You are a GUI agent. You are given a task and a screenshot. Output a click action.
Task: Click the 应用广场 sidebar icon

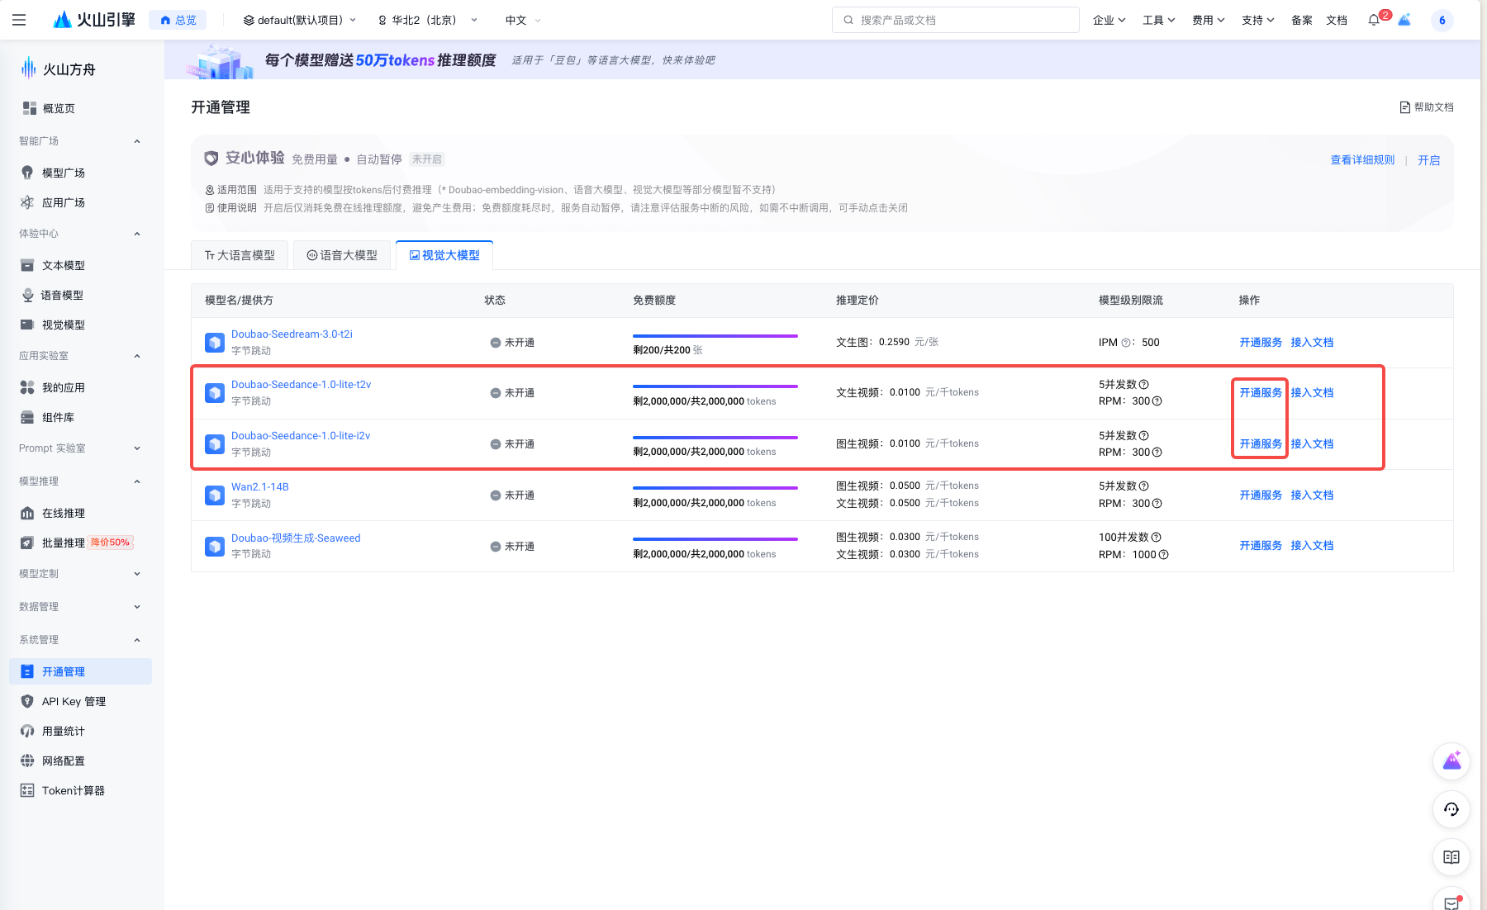27,202
